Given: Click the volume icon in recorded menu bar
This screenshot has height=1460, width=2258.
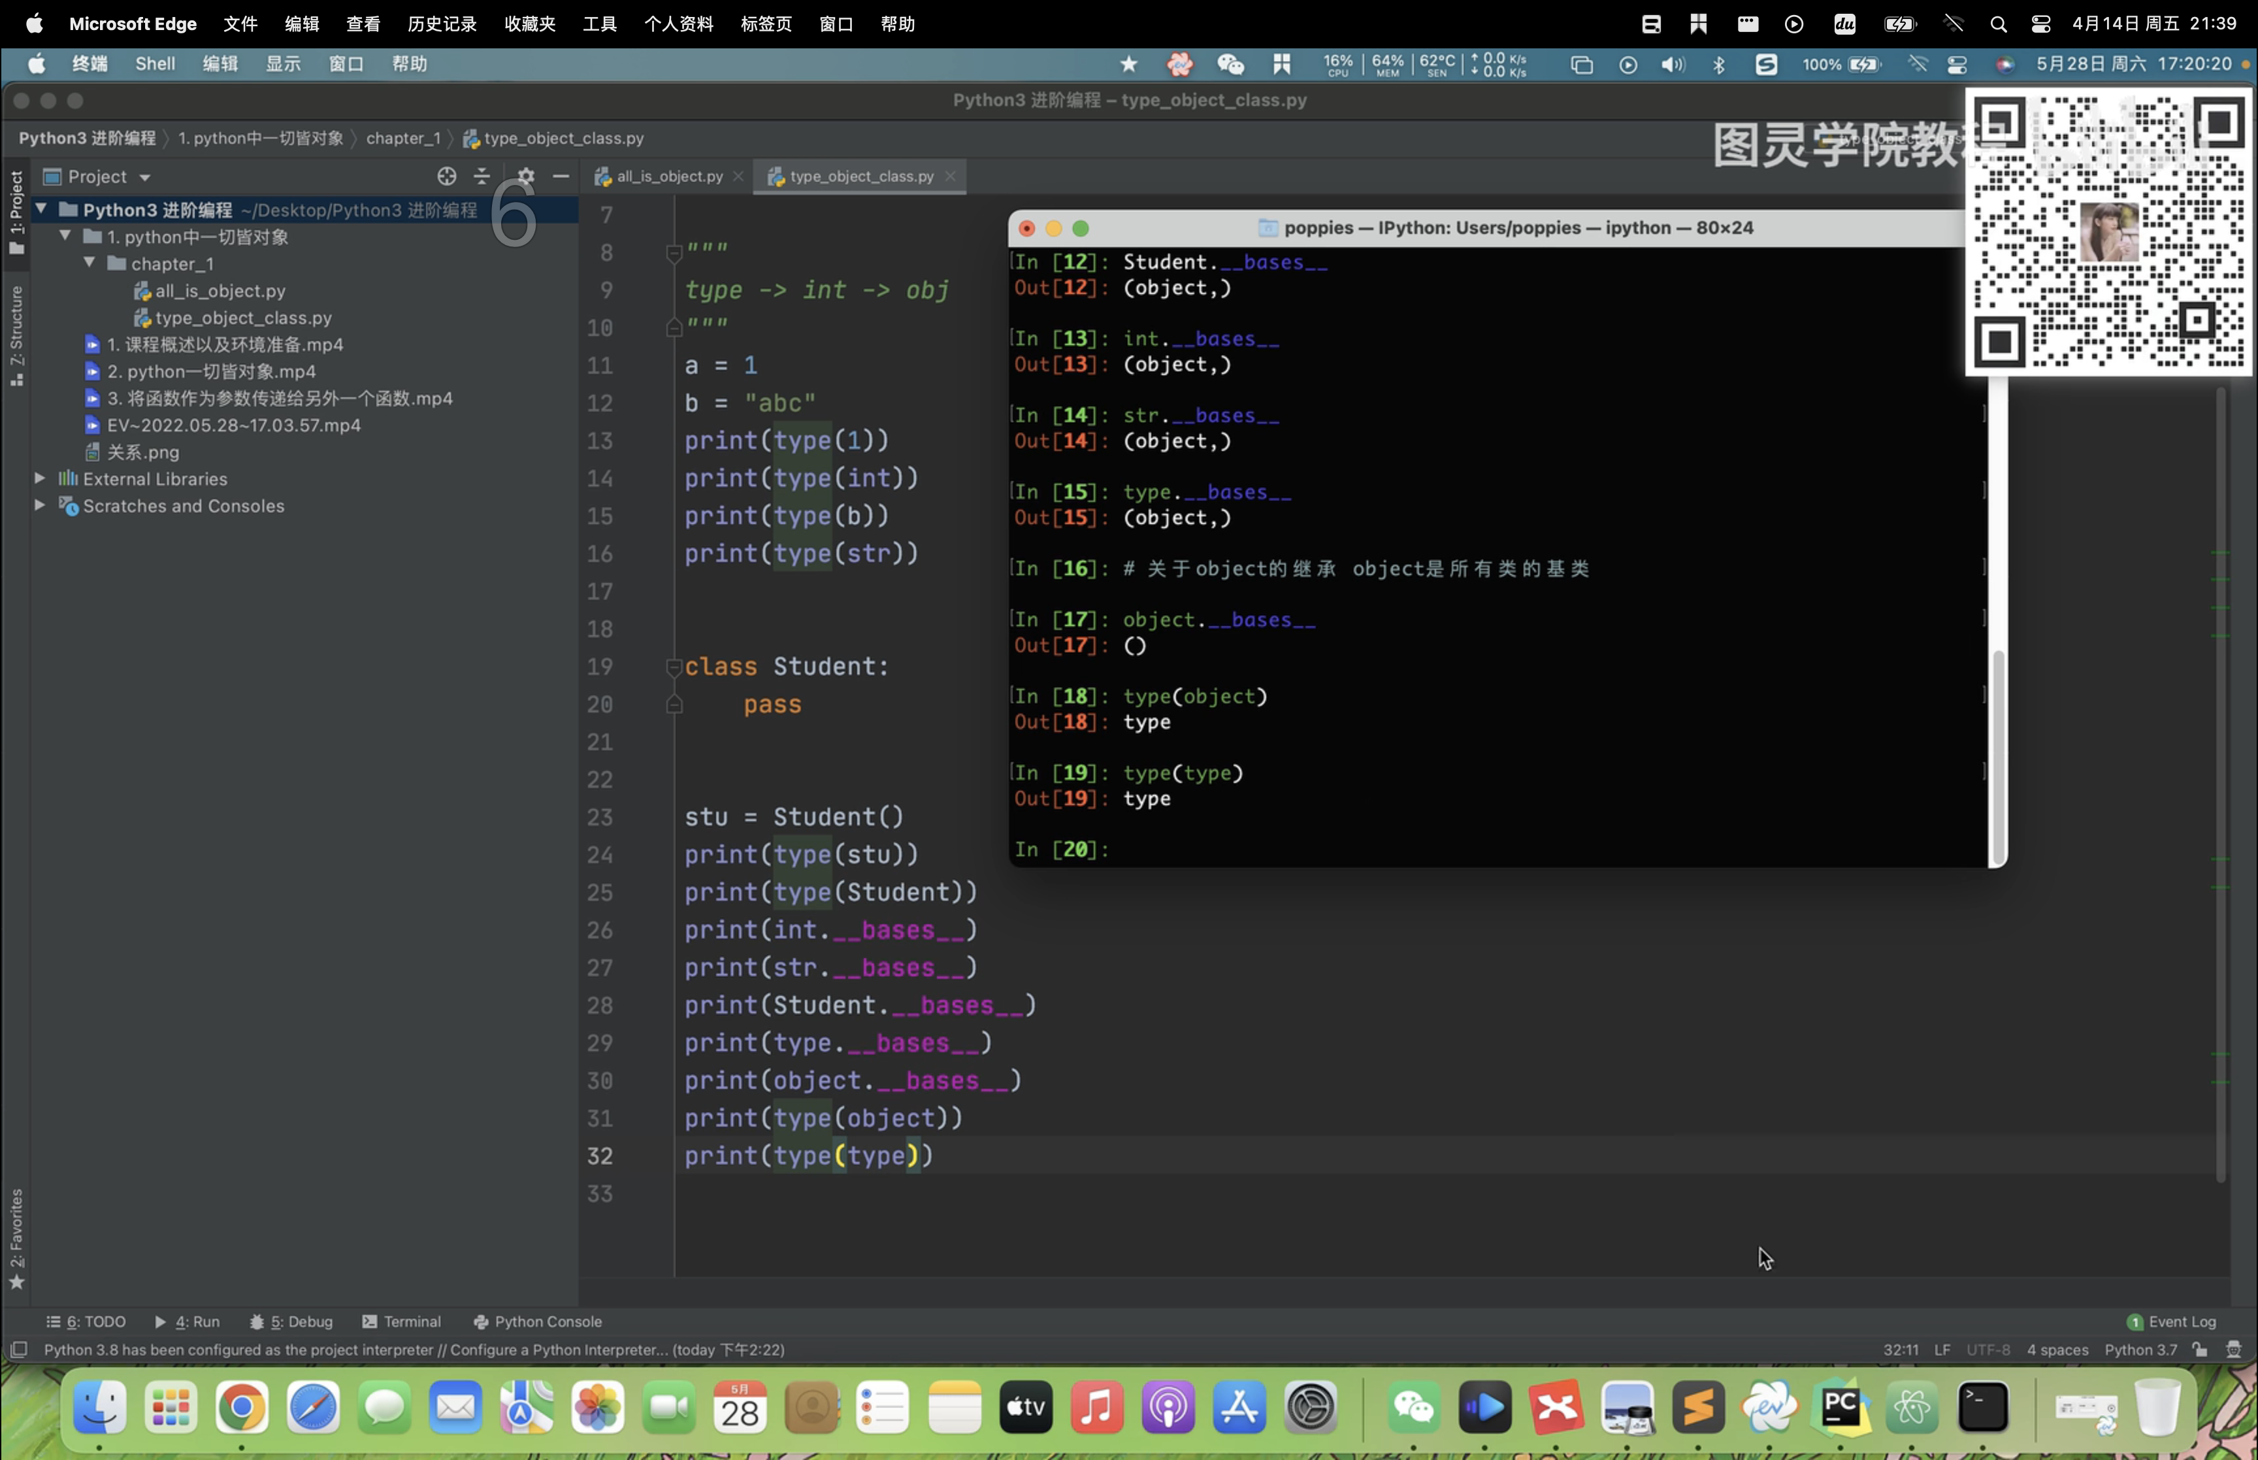Looking at the screenshot, I should (1673, 65).
